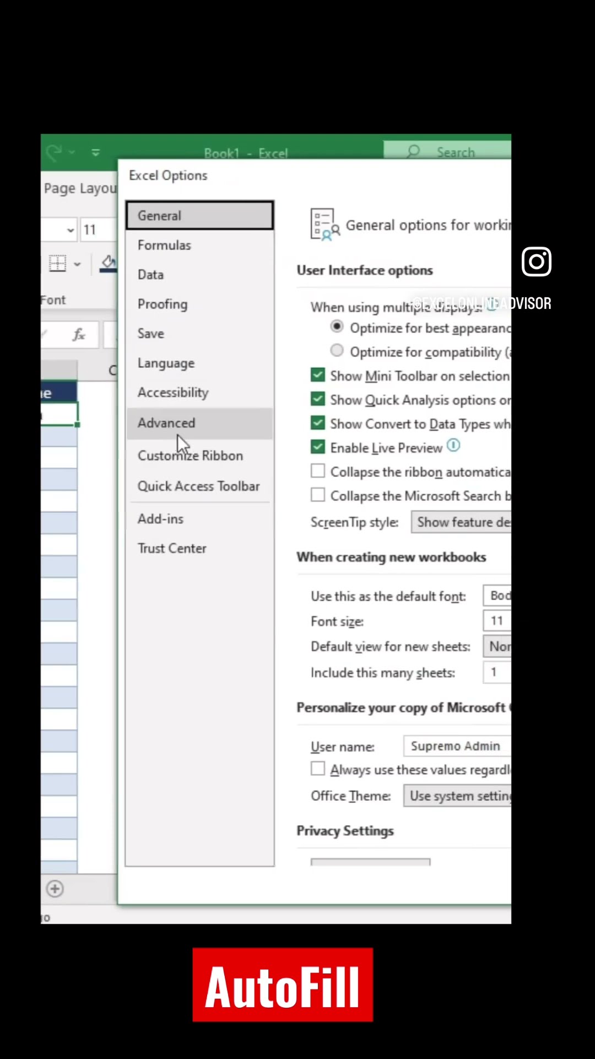
Task: Expand the Borders dropdown arrow
Action: pyautogui.click(x=77, y=264)
